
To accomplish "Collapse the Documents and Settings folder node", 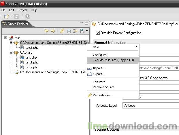I will pyautogui.click(x=11, y=43).
